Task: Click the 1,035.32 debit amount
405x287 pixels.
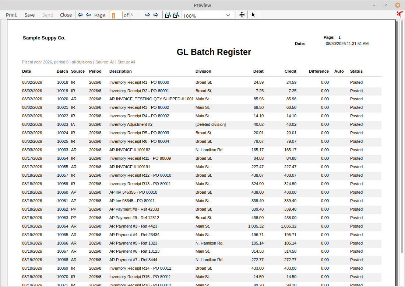Action: pos(256,226)
